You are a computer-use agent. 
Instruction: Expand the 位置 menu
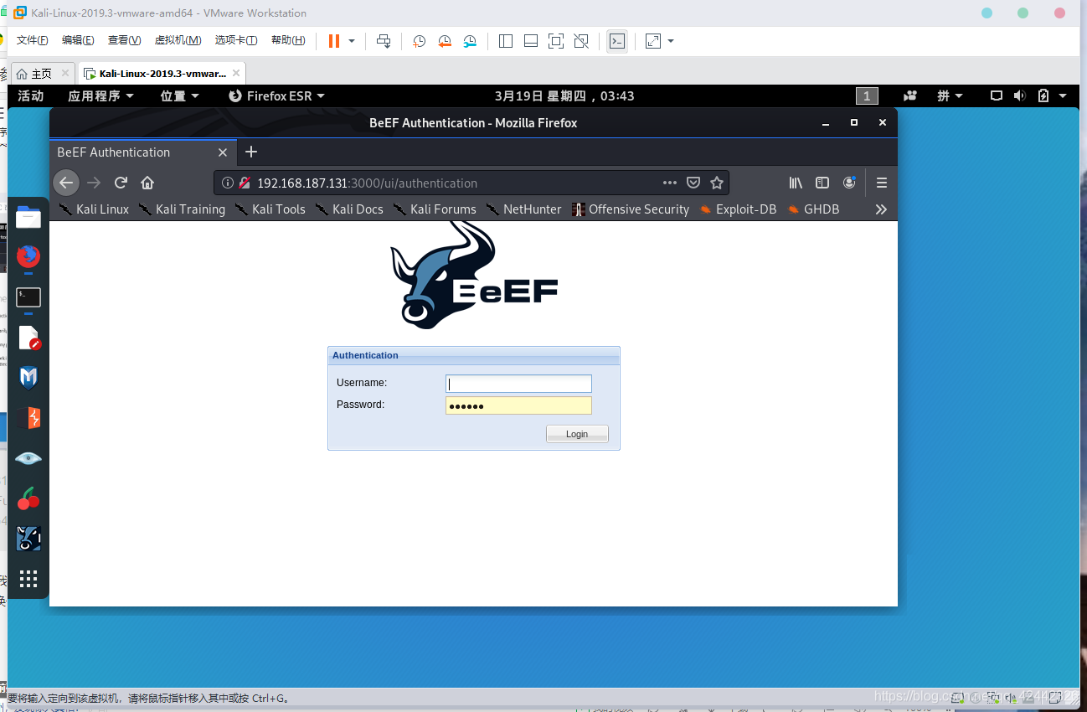[x=180, y=95]
